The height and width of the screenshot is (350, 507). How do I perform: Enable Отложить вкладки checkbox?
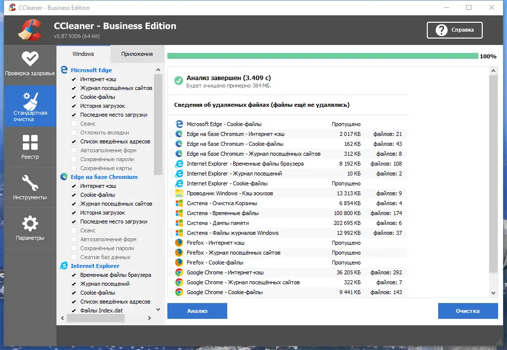point(74,132)
